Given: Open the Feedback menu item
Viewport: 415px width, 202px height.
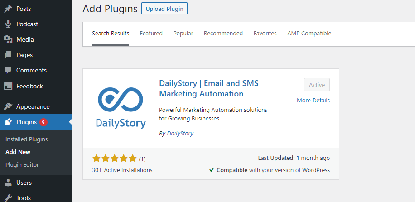Looking at the screenshot, I should point(29,87).
